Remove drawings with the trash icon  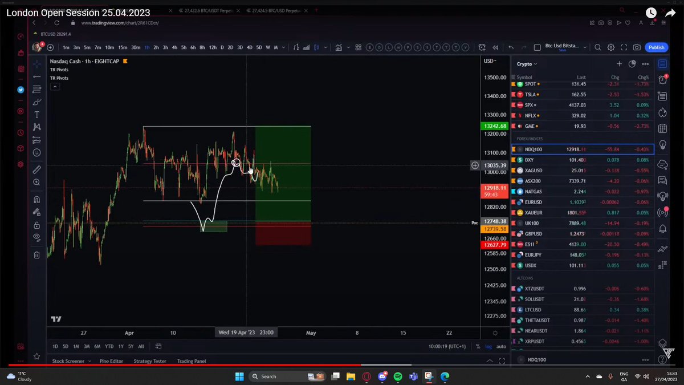[36, 255]
